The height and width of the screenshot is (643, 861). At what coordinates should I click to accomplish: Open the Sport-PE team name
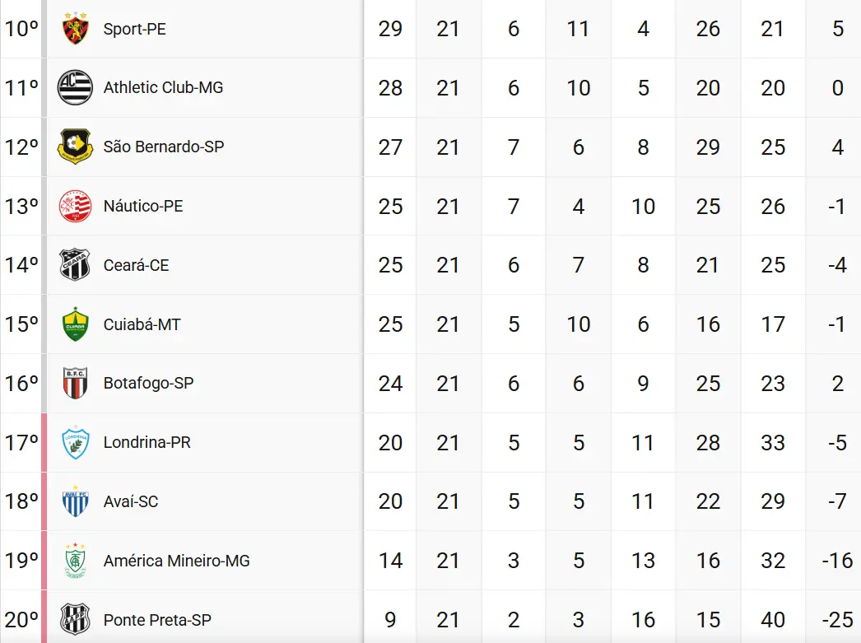click(134, 29)
